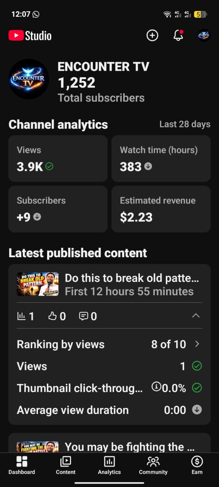Collapse the latest video stats chevron
The width and height of the screenshot is (219, 487).
coord(196,315)
